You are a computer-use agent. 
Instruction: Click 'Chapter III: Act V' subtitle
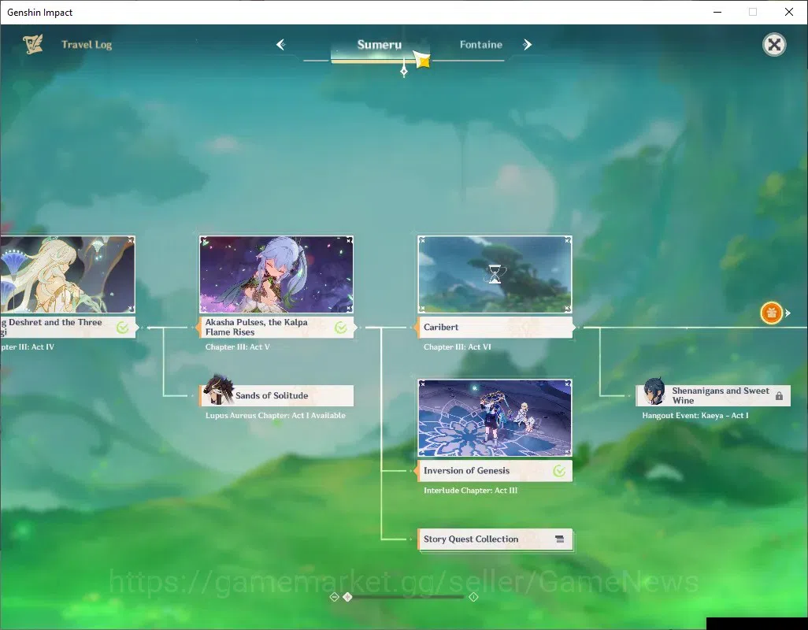238,347
